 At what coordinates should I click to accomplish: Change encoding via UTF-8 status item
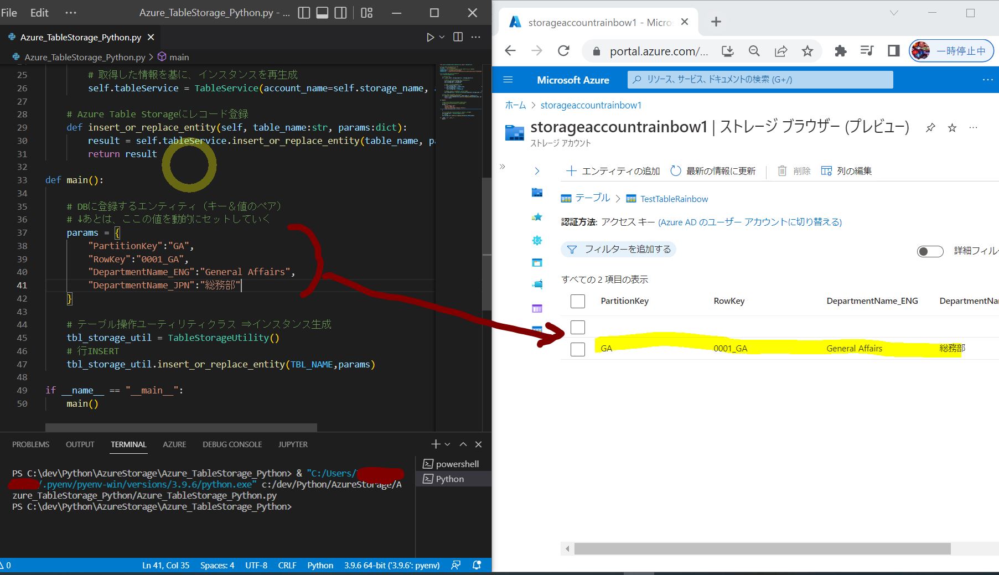pos(256,566)
